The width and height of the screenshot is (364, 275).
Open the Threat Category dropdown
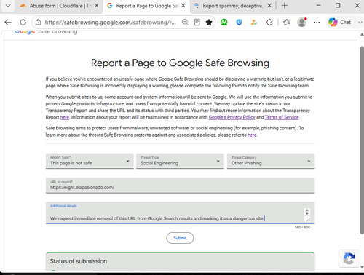coord(271,161)
